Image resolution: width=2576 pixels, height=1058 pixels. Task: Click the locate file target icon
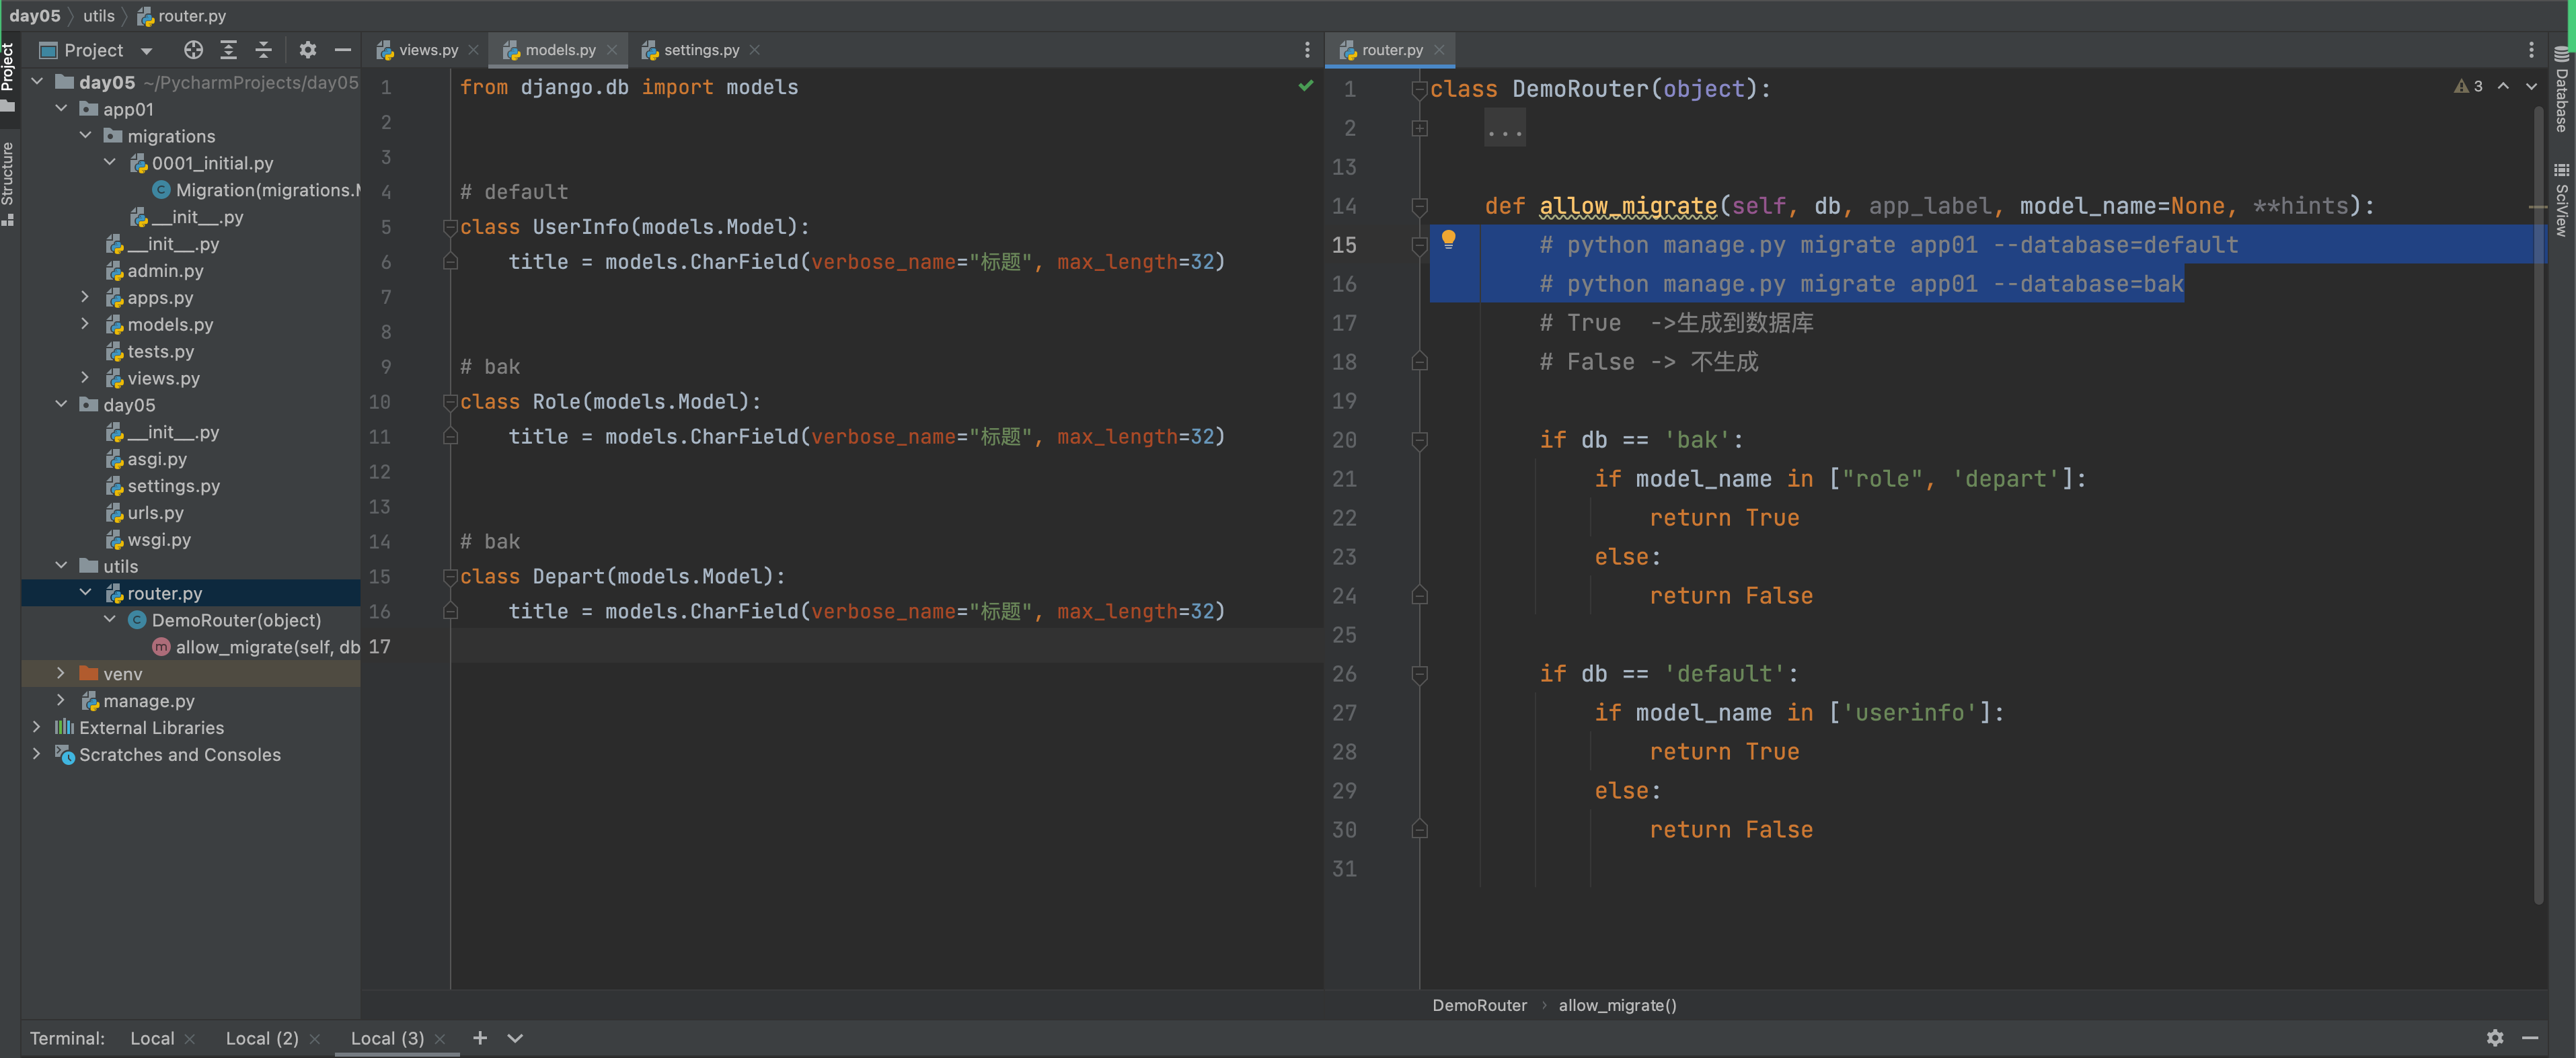click(193, 50)
